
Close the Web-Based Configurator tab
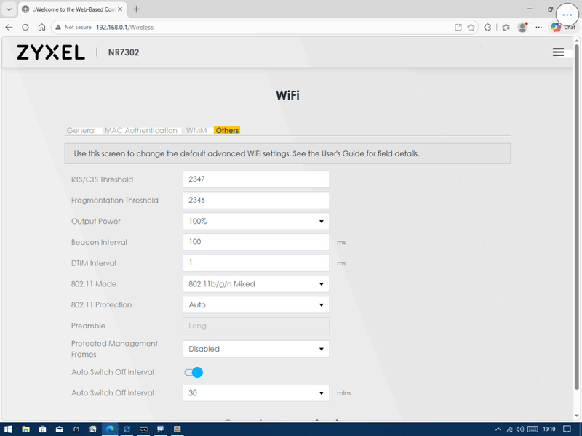coord(120,9)
